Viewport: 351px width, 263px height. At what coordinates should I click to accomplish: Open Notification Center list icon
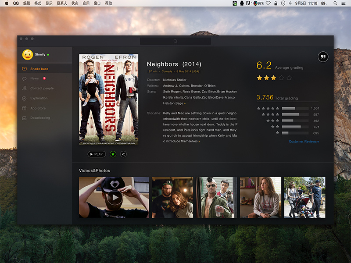tap(343, 3)
